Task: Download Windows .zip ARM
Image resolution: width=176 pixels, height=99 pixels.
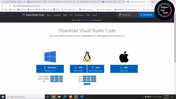Action: (x=61, y=81)
